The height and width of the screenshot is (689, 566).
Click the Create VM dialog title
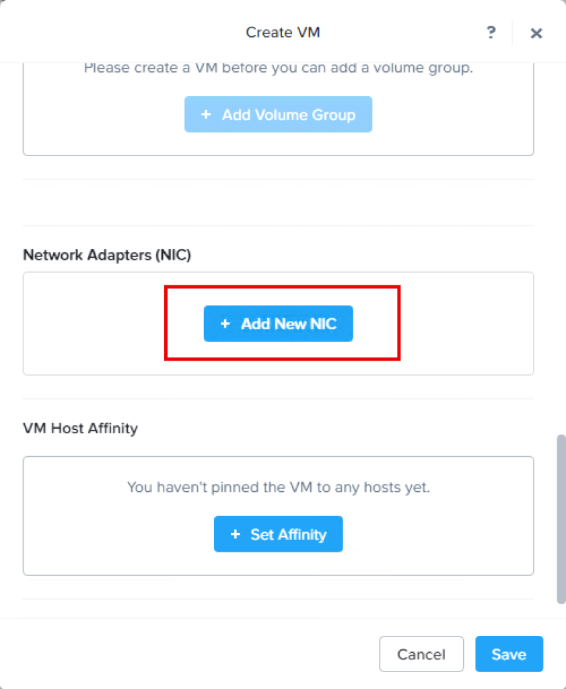[283, 32]
